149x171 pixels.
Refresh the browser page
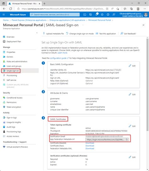[x=11, y=9]
